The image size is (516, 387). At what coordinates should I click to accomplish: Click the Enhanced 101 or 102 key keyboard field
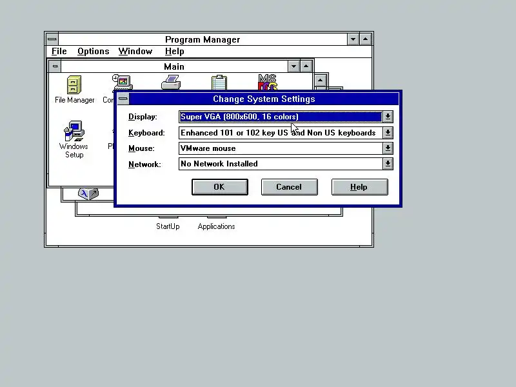tap(281, 133)
